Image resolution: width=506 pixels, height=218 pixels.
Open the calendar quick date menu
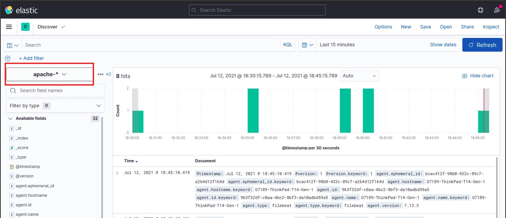tap(307, 45)
